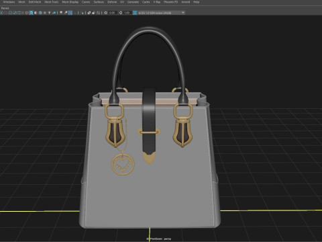Click the gamma value field 1.00
The width and height of the screenshot is (322, 242).
[x=127, y=13]
